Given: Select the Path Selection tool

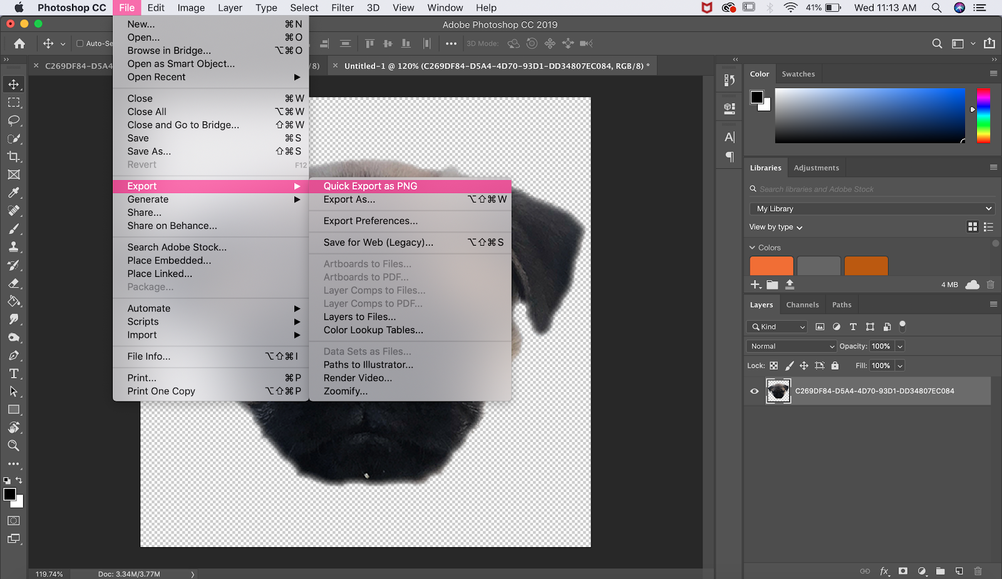Looking at the screenshot, I should (14, 392).
